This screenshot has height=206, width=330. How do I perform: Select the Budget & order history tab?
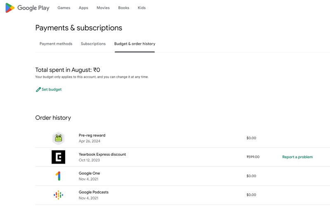pos(135,44)
